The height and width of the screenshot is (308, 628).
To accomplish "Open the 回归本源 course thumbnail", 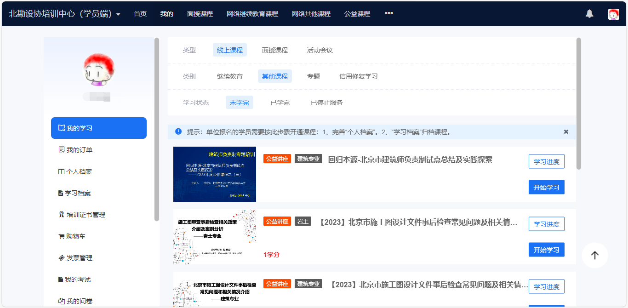I will click(x=215, y=174).
